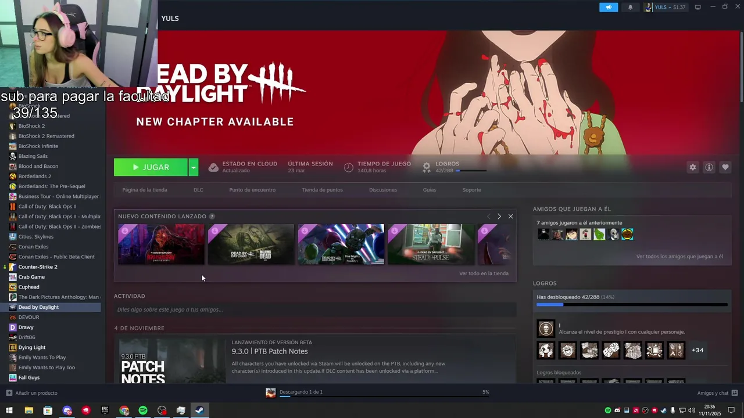Click the game info icon
Viewport: 744px width, 418px height.
(x=709, y=167)
